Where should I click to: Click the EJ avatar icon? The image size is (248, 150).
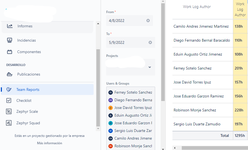pos(111,115)
